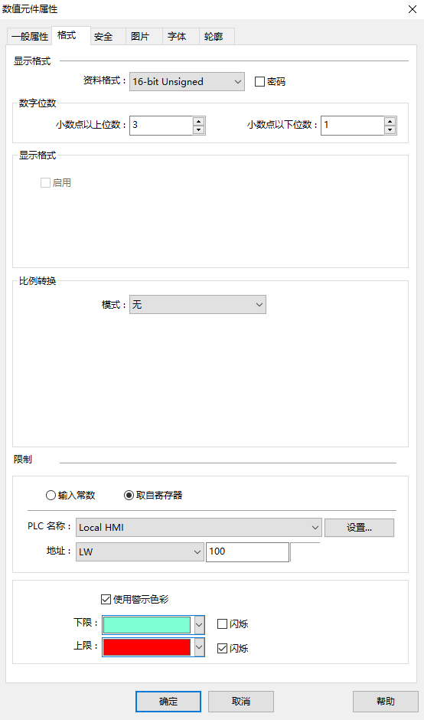
Task: Switch to 一般属性 tab
Action: click(x=30, y=36)
